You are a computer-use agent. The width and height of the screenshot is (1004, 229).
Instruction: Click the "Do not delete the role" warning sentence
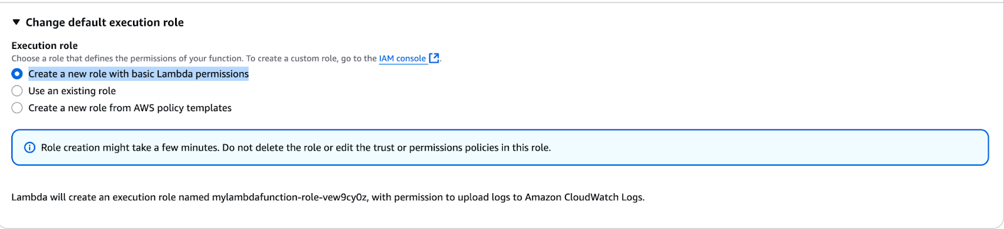click(387, 147)
